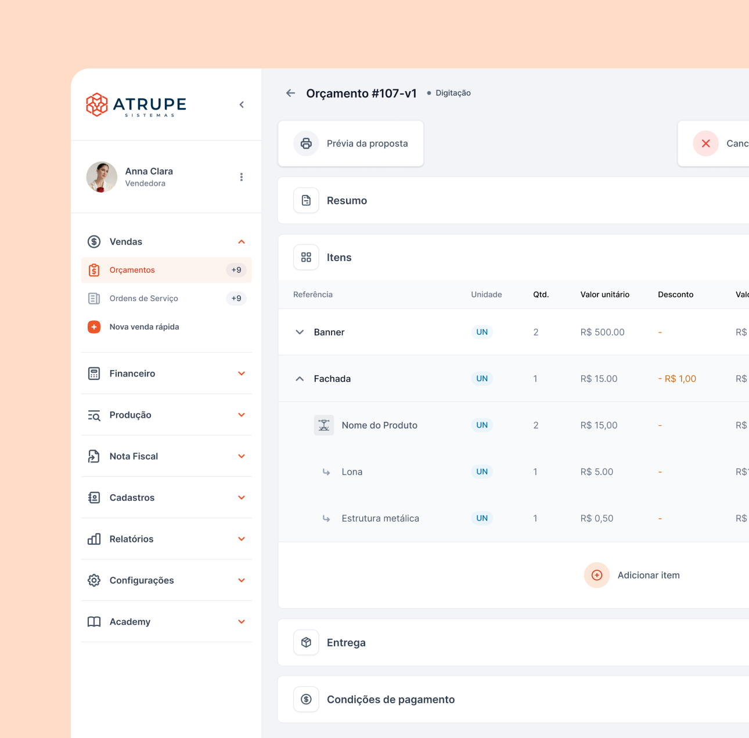Open Ordens de Serviço in the sidebar
The image size is (749, 738).
click(144, 299)
